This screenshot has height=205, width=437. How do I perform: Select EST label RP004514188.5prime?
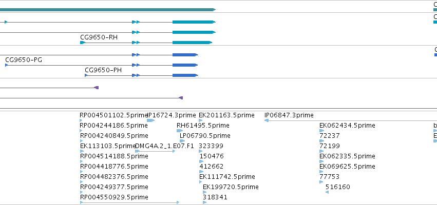pos(114,156)
